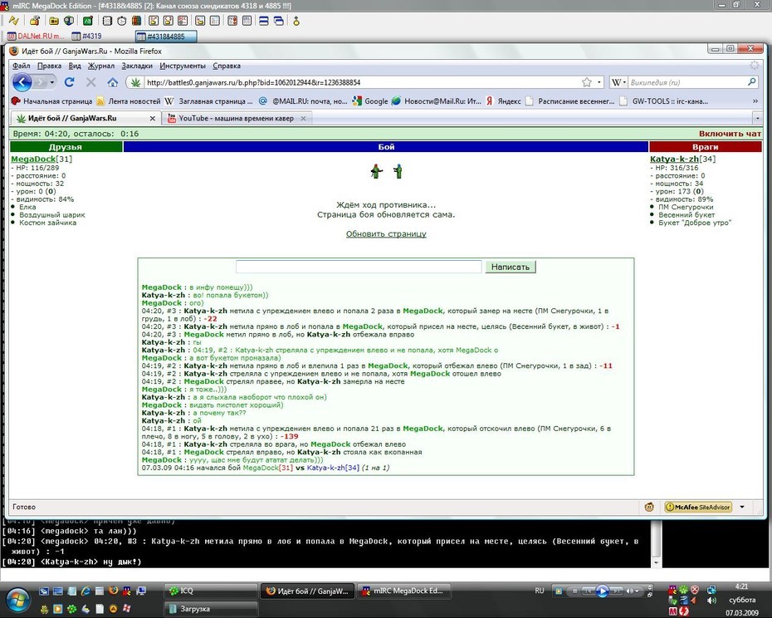Click the Firefox back arrow button
The image size is (772, 618).
(x=22, y=82)
